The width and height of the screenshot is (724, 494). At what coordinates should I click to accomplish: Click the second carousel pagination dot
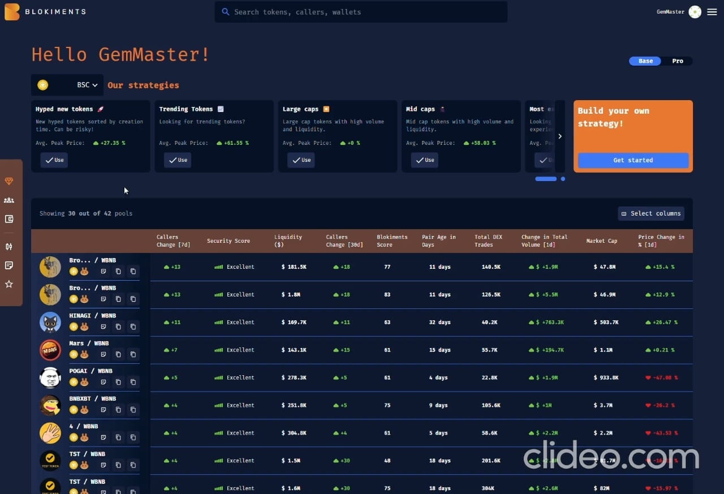click(563, 179)
